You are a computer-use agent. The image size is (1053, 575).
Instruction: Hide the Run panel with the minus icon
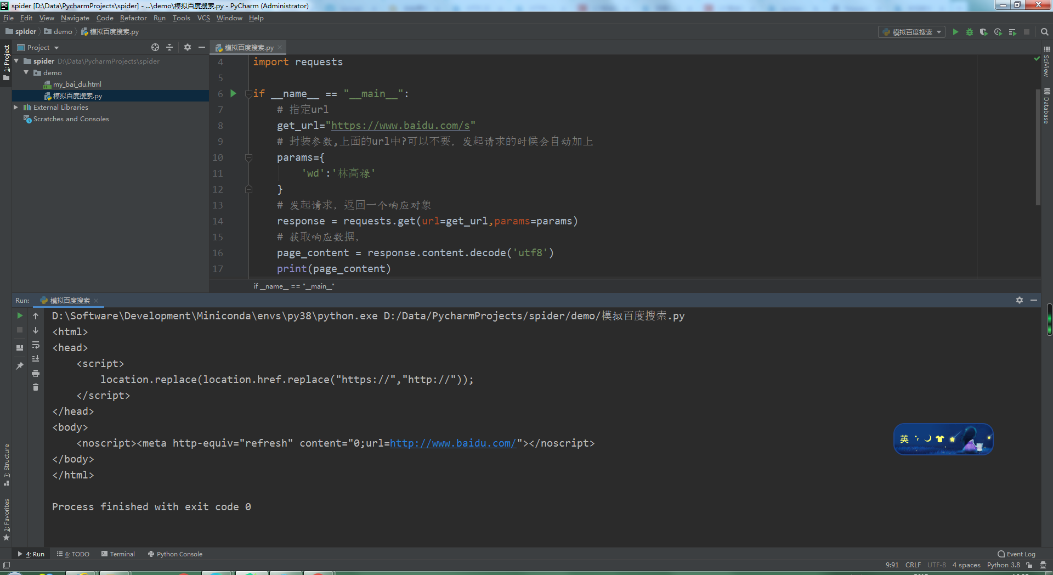[1034, 300]
